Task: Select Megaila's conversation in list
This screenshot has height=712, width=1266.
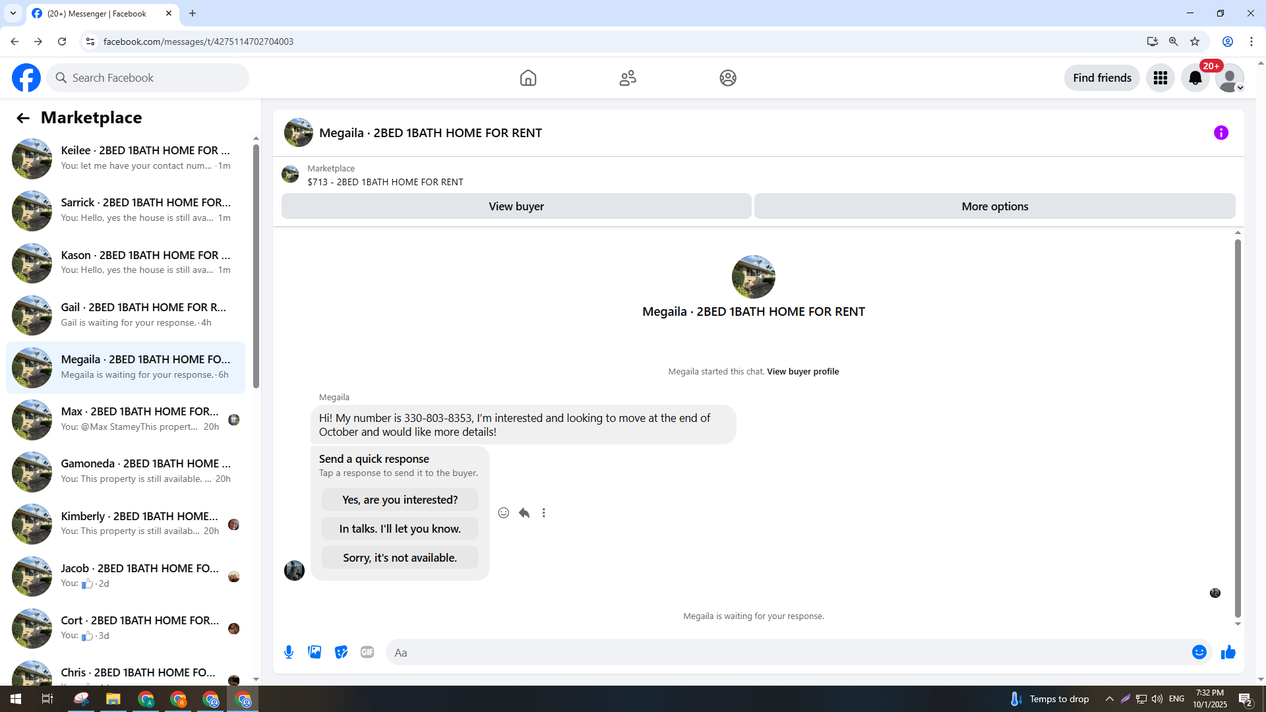Action: click(x=125, y=367)
